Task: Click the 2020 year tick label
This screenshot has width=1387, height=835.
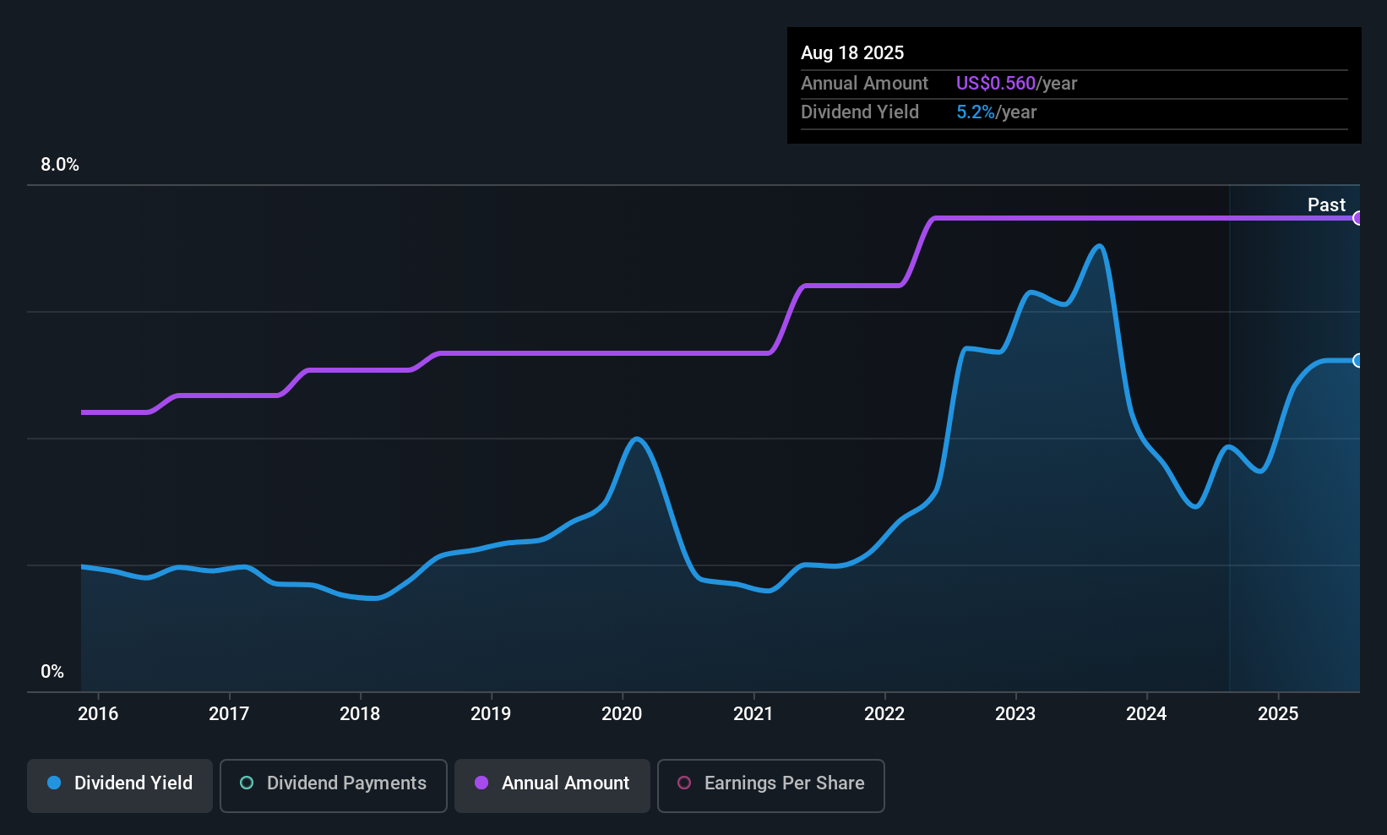Action: [x=622, y=714]
